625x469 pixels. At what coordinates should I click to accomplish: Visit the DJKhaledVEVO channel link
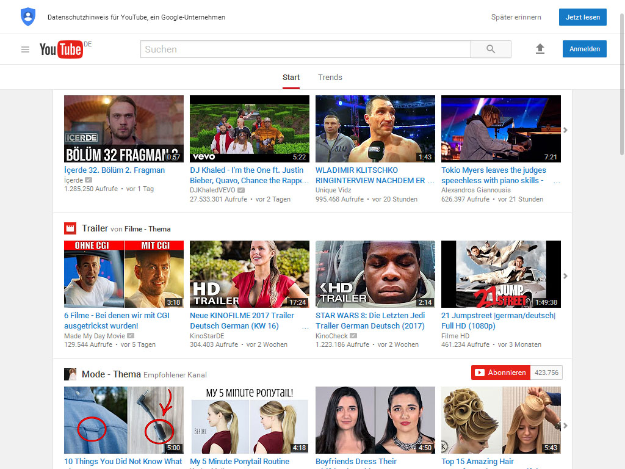pyautogui.click(x=212, y=191)
